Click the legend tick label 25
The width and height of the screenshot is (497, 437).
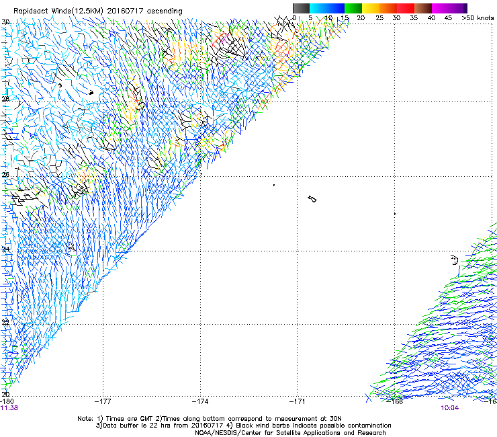(379, 18)
